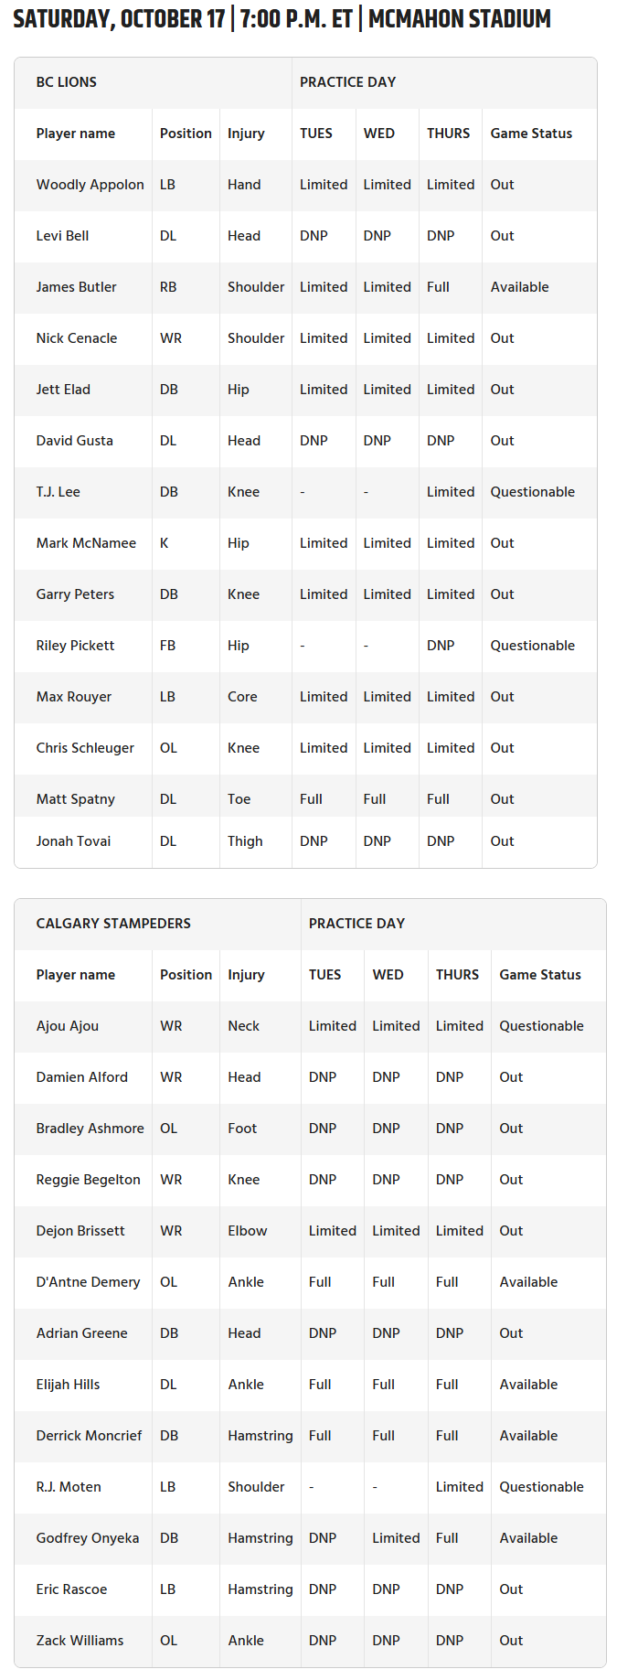The image size is (638, 1680).
Task: Click the Calgary Stampeders table header
Action: click(113, 924)
